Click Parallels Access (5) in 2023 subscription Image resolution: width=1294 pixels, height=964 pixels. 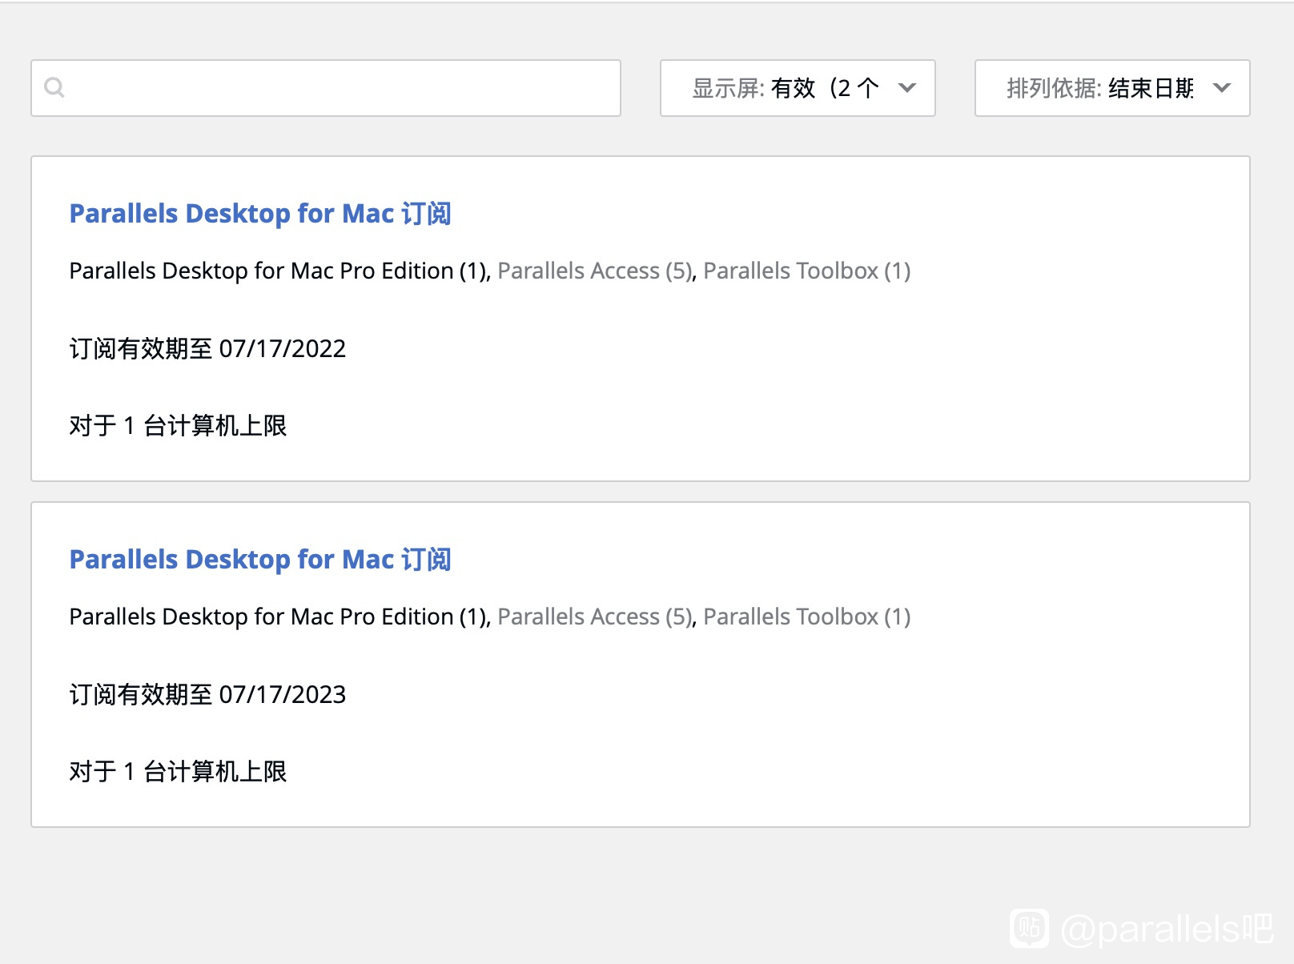pyautogui.click(x=596, y=617)
